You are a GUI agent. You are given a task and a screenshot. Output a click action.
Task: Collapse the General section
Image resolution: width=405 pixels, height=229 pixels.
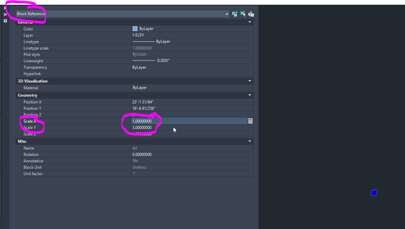point(249,22)
